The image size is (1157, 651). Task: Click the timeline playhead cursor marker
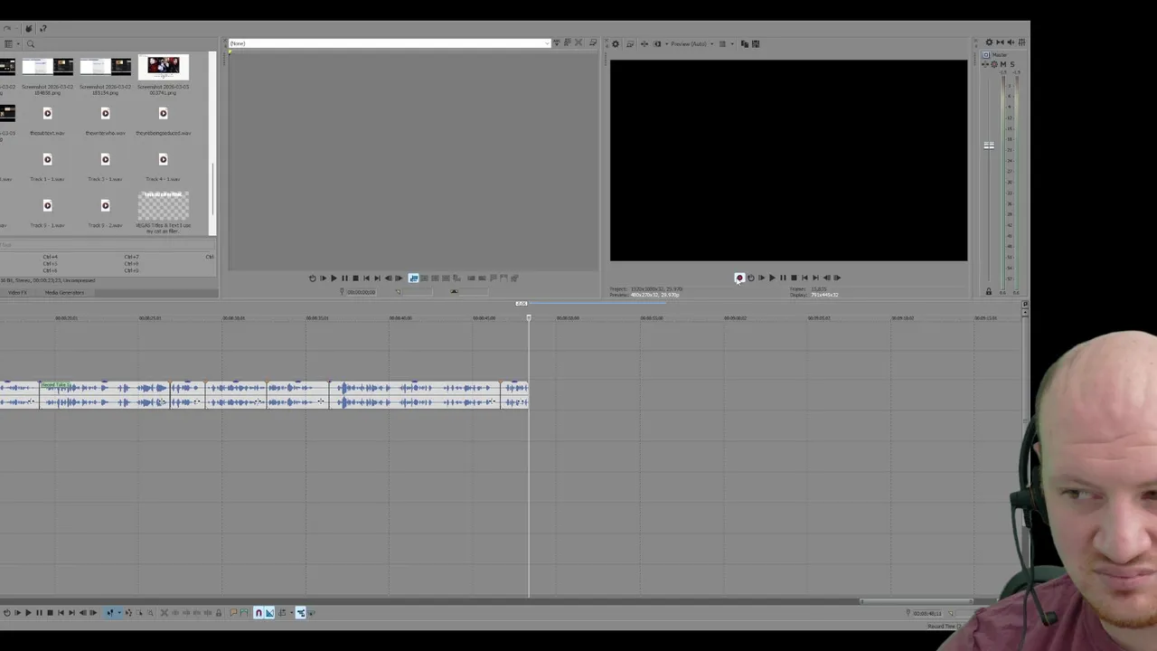(529, 317)
